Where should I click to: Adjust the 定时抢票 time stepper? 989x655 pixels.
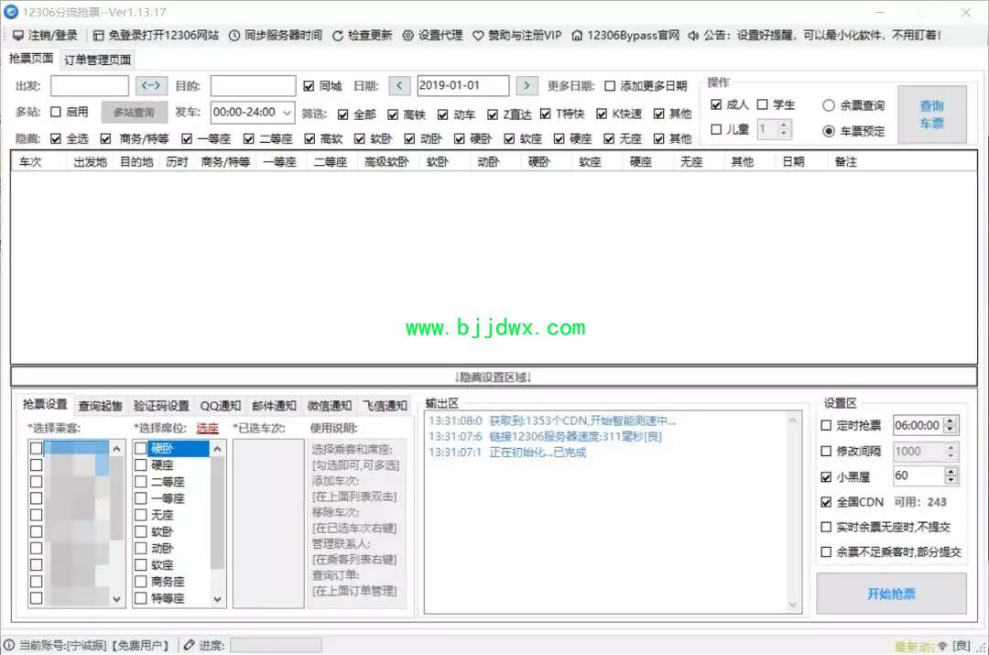(951, 425)
